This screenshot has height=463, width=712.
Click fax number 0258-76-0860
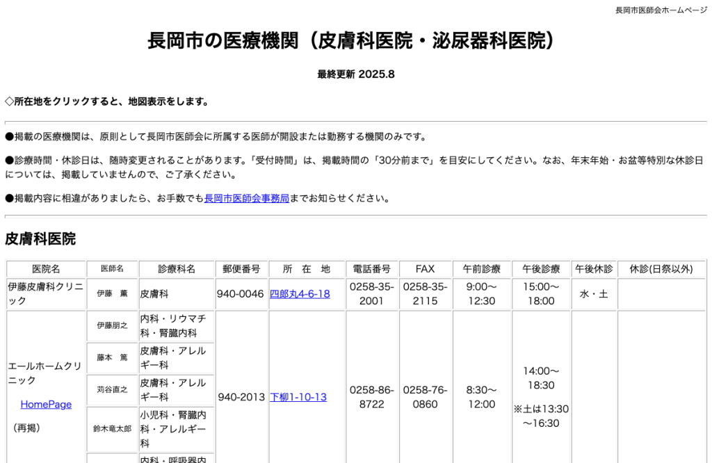425,397
